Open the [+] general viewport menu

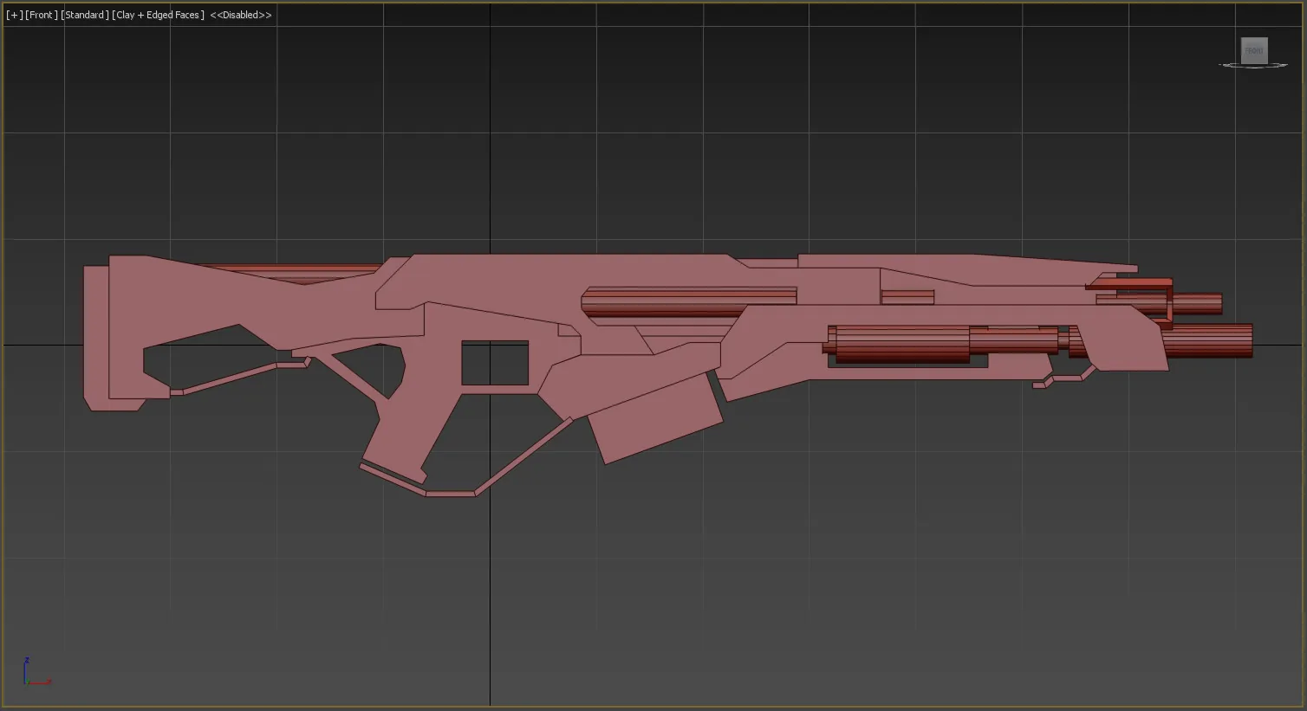(x=14, y=15)
